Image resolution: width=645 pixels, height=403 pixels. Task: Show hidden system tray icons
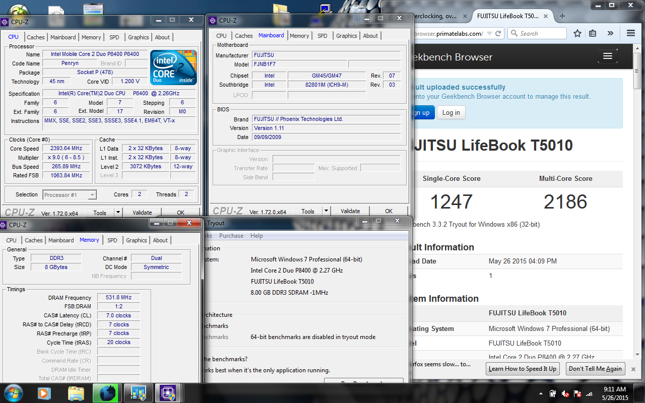[540, 393]
